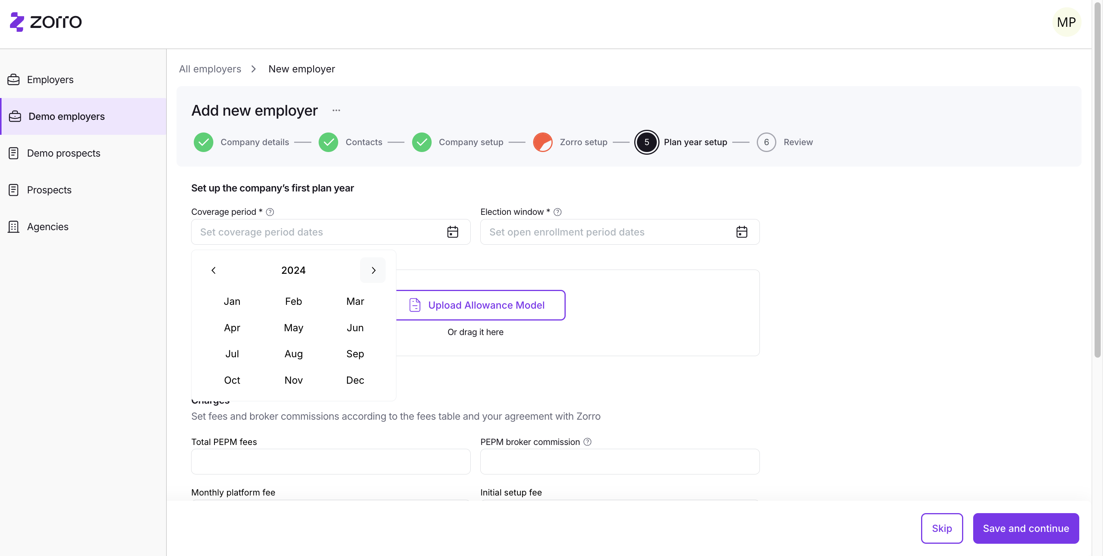Screen dimensions: 1103x556
Task: Upload Allowance Model file
Action: pos(480,305)
